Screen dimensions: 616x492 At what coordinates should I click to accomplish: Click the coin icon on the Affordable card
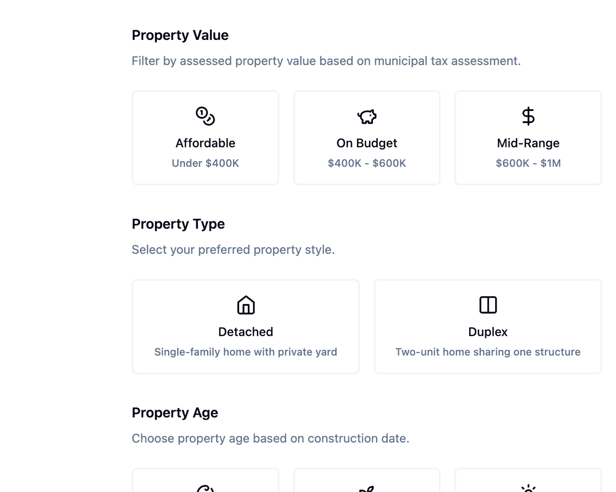[205, 115]
